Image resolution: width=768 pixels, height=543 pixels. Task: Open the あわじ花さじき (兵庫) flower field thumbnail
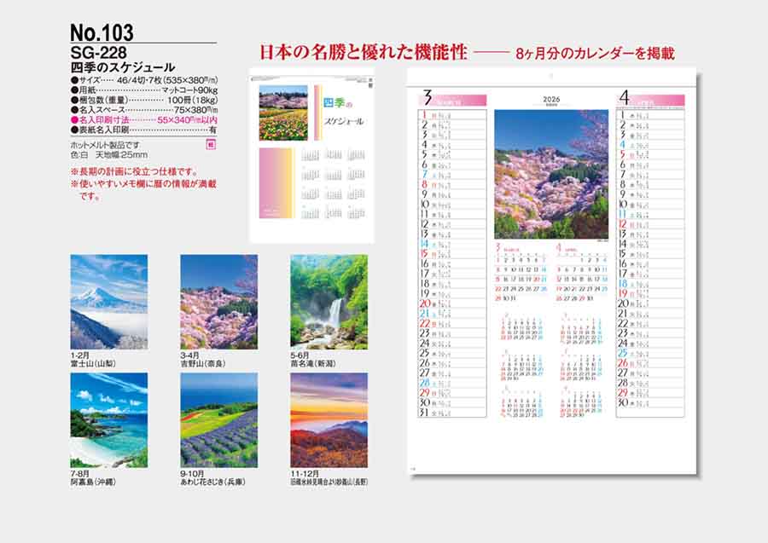click(219, 420)
